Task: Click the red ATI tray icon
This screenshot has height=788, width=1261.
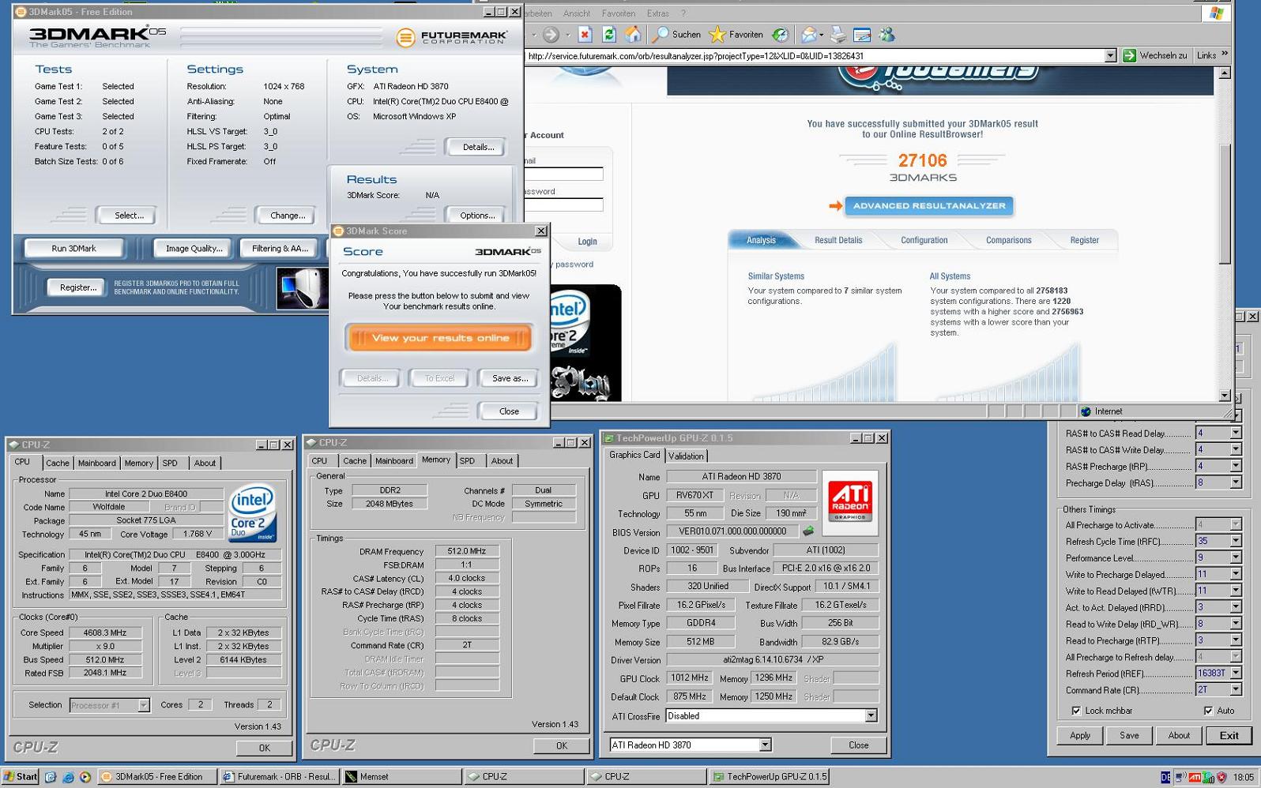Action: [x=1195, y=777]
